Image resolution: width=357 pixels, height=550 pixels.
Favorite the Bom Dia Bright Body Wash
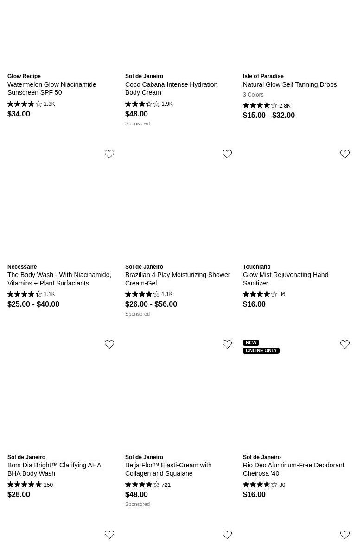109,344
